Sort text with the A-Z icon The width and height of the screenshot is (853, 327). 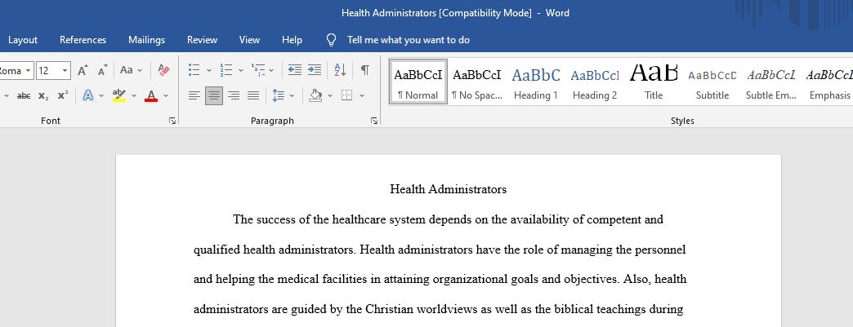[x=340, y=70]
